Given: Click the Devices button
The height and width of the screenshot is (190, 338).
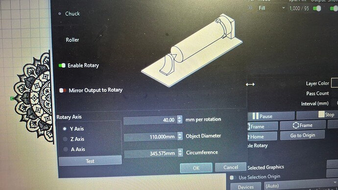Looking at the screenshot, I should pos(245,187).
